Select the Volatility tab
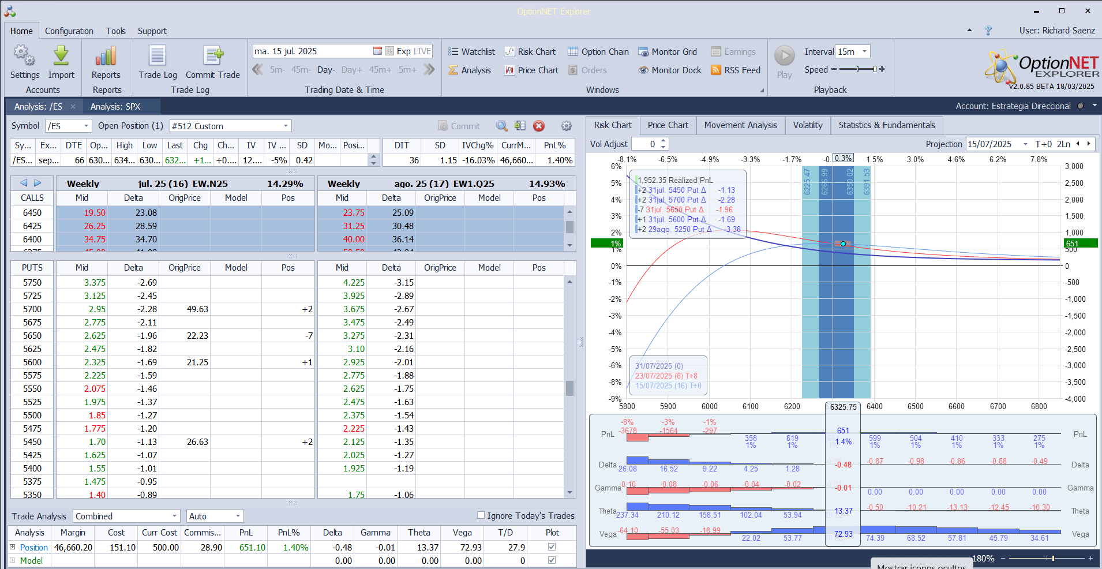Screen dimensions: 1102x569 coord(808,125)
